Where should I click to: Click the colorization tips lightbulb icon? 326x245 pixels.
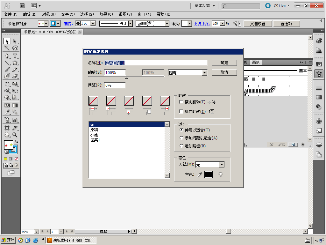pos(220,174)
